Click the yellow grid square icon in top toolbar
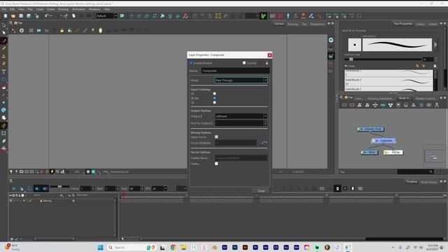448x252 pixels. (x=218, y=16)
